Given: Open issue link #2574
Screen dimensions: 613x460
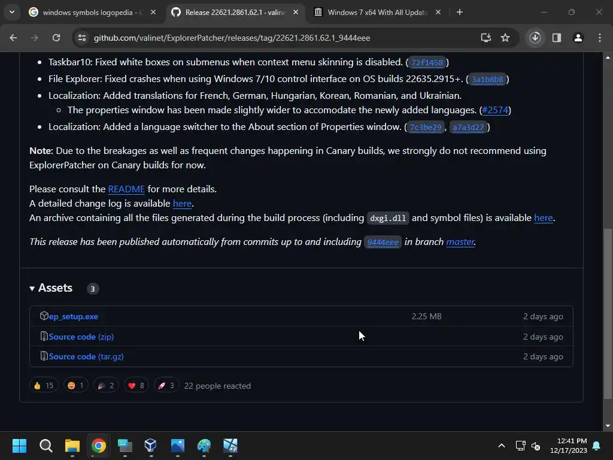Looking at the screenshot, I should (495, 110).
